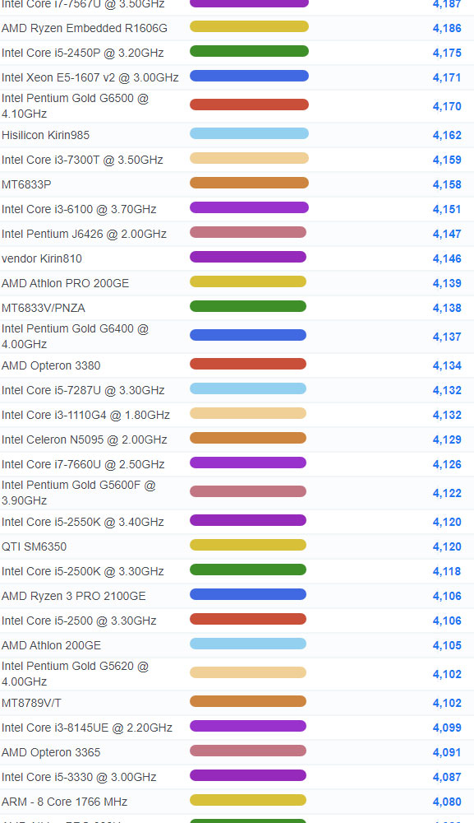The image size is (474, 823).
Task: Click the yellow bar for QTI SM6350
Action: pos(248,546)
